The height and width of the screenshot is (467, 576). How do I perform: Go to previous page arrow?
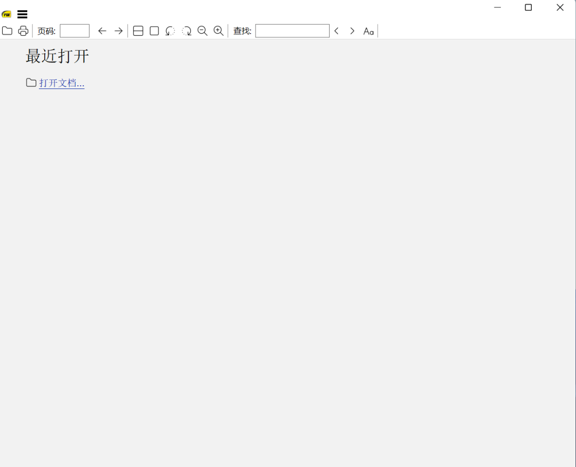coord(102,31)
